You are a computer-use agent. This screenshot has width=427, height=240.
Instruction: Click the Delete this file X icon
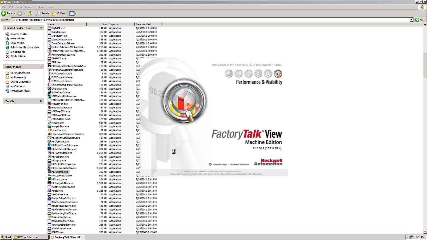pyautogui.click(x=7, y=56)
